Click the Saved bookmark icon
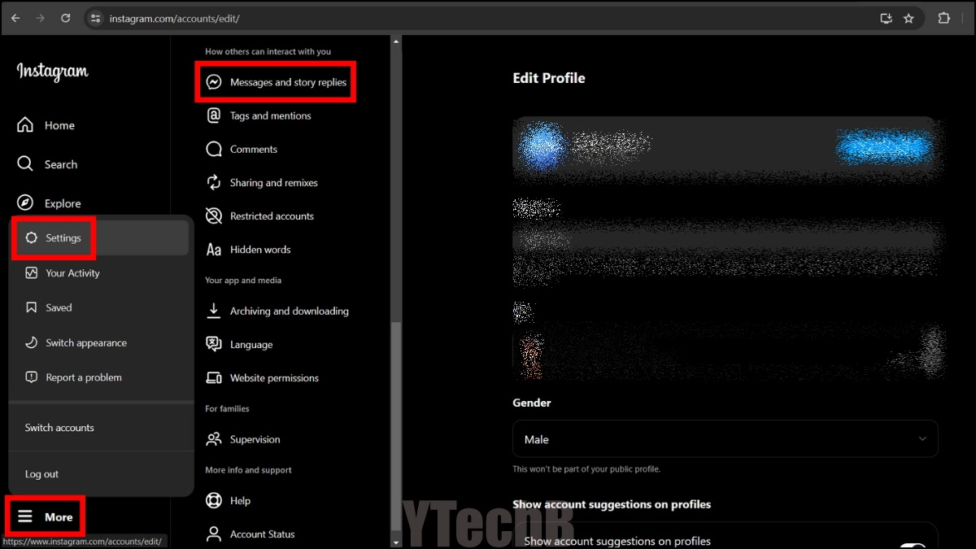This screenshot has height=549, width=976. click(x=32, y=307)
